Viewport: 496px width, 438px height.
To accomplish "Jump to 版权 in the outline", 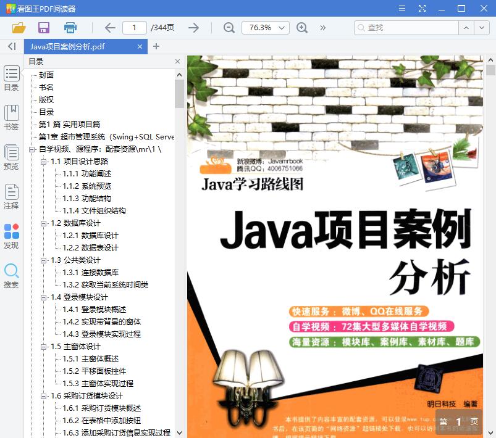I will tap(46, 99).
